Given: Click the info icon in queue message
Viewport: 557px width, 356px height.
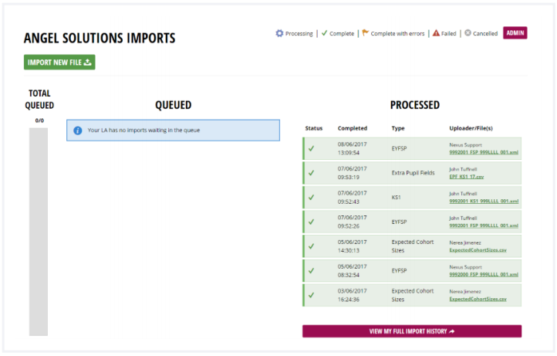Looking at the screenshot, I should (x=78, y=131).
